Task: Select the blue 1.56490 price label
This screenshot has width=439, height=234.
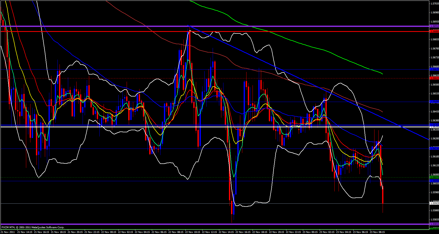Action: click(434, 101)
